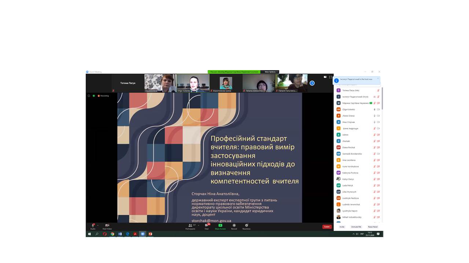Click the Invite button
The height and width of the screenshot is (263, 469).
tap(342, 227)
